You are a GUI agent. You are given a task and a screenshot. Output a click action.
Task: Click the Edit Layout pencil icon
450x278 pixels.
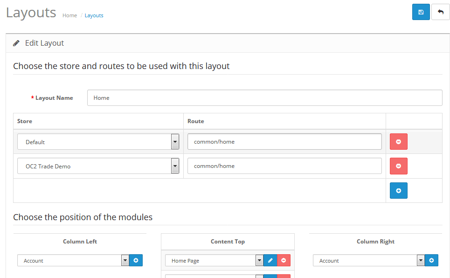(x=16, y=42)
